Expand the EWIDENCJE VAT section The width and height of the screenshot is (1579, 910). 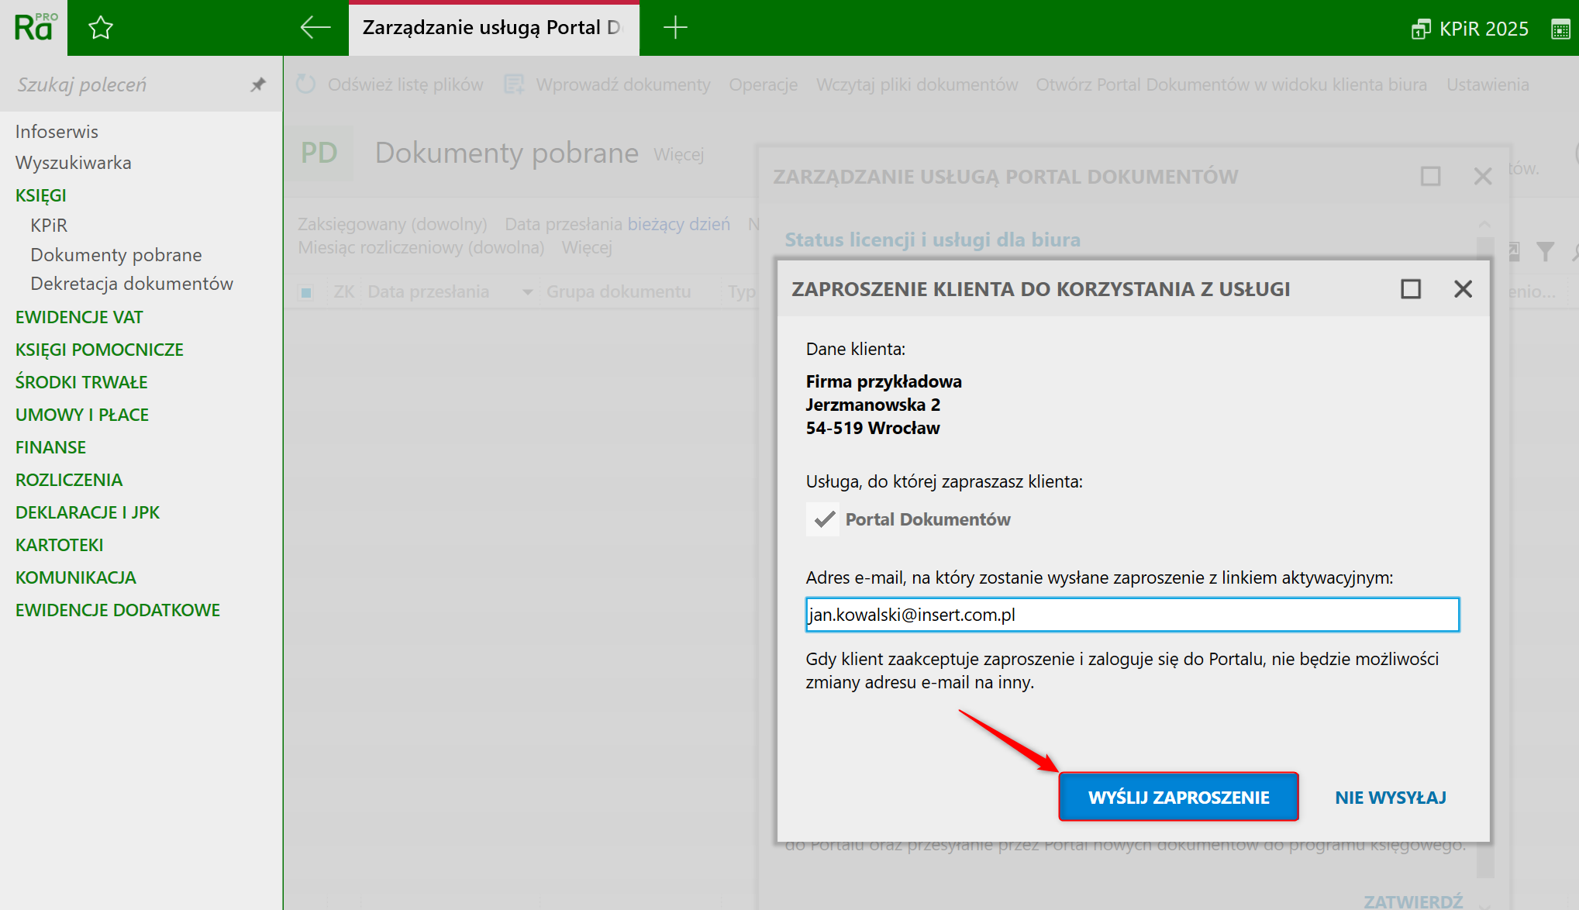coord(79,317)
